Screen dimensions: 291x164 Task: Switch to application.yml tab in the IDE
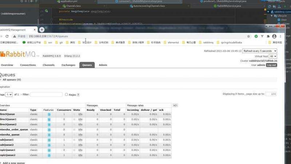[68, 1]
